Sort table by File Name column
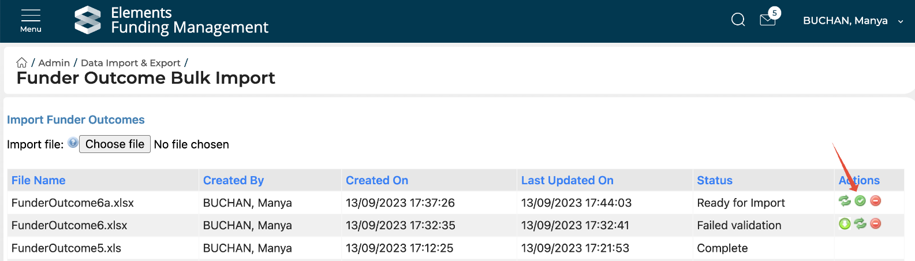This screenshot has width=915, height=261. pos(39,180)
